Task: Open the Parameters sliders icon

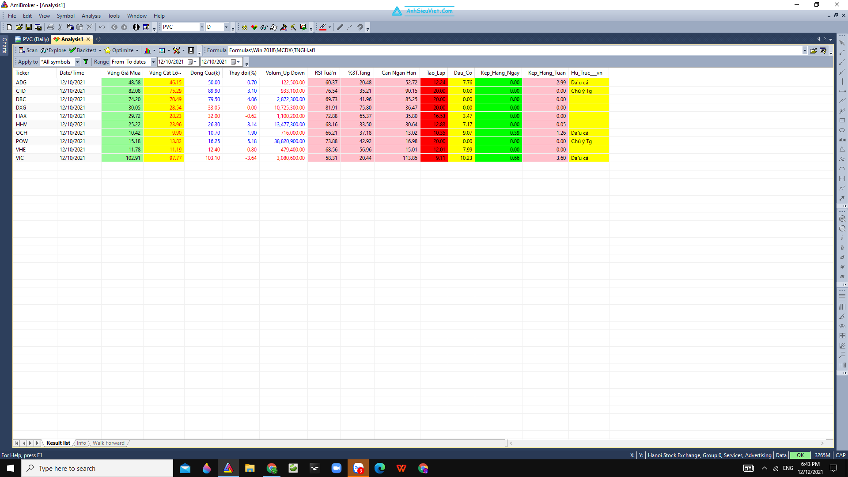Action: [x=191, y=50]
